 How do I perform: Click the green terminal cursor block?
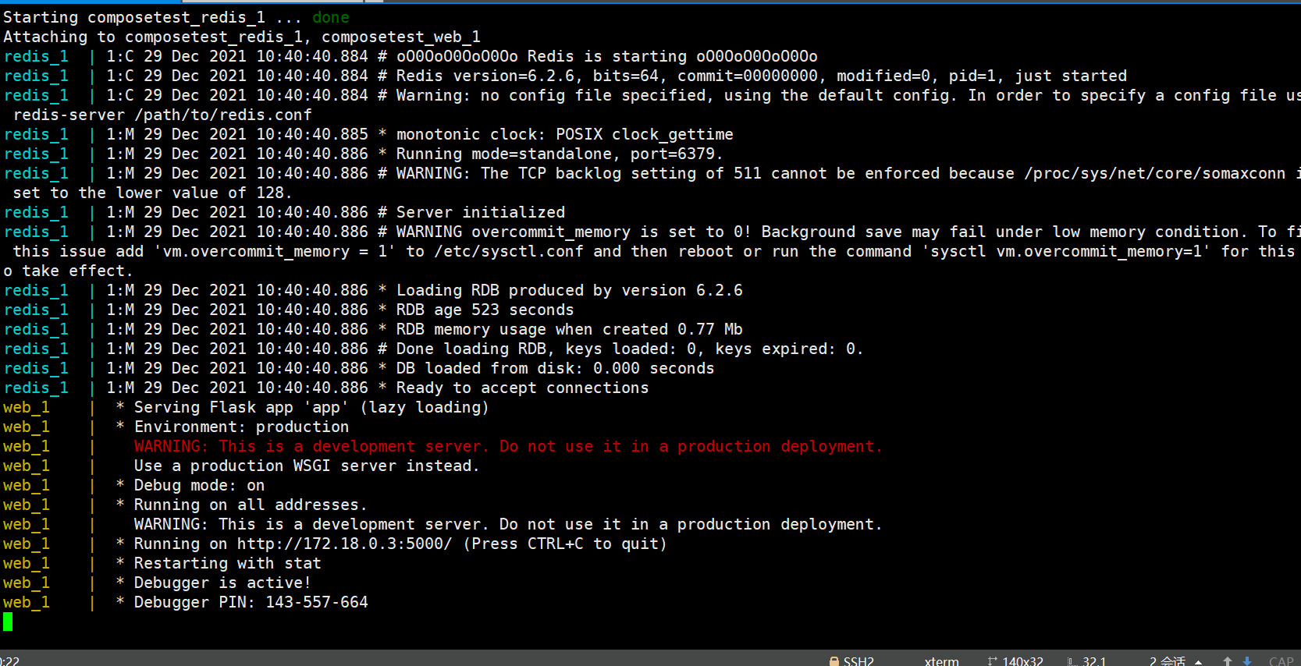tap(8, 622)
